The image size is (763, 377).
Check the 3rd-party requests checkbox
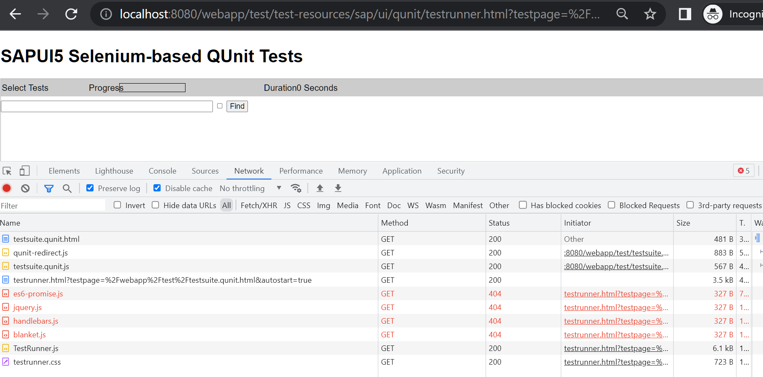pos(690,205)
